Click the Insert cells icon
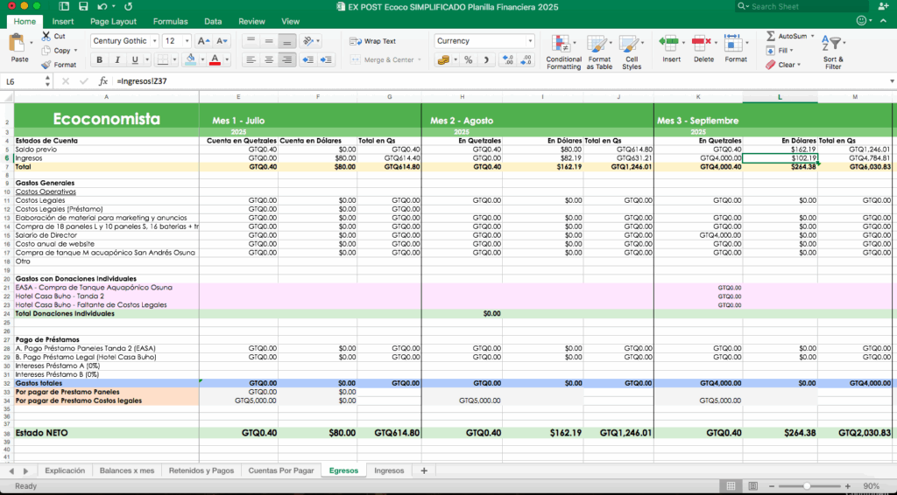This screenshot has height=495, width=897. 670,43
